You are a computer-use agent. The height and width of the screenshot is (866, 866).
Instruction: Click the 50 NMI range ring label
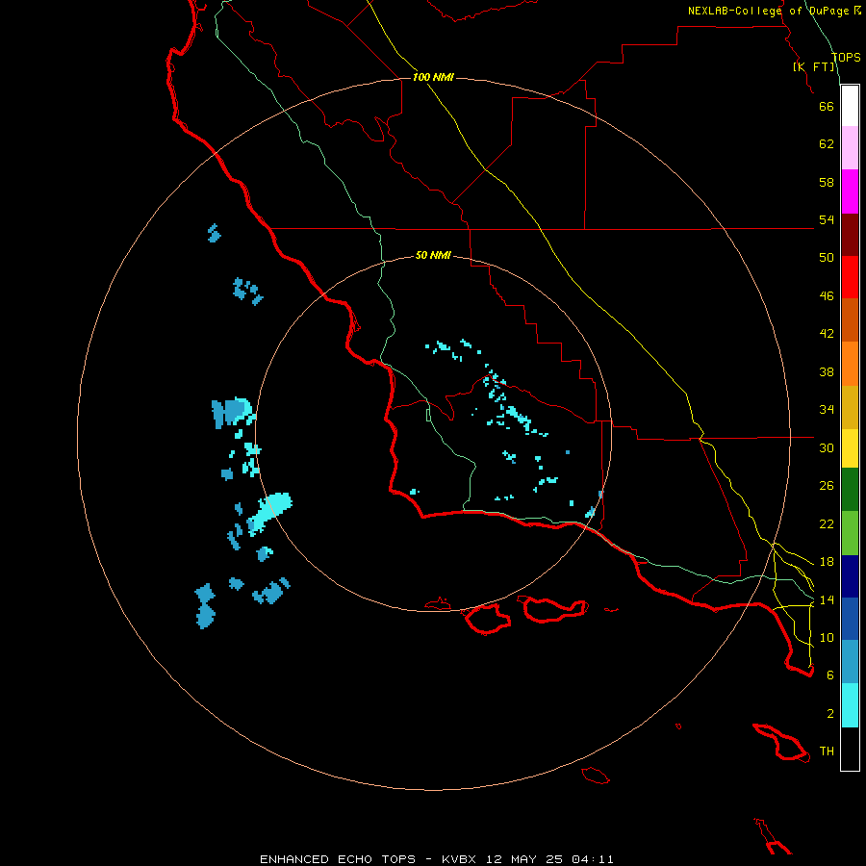coord(433,255)
